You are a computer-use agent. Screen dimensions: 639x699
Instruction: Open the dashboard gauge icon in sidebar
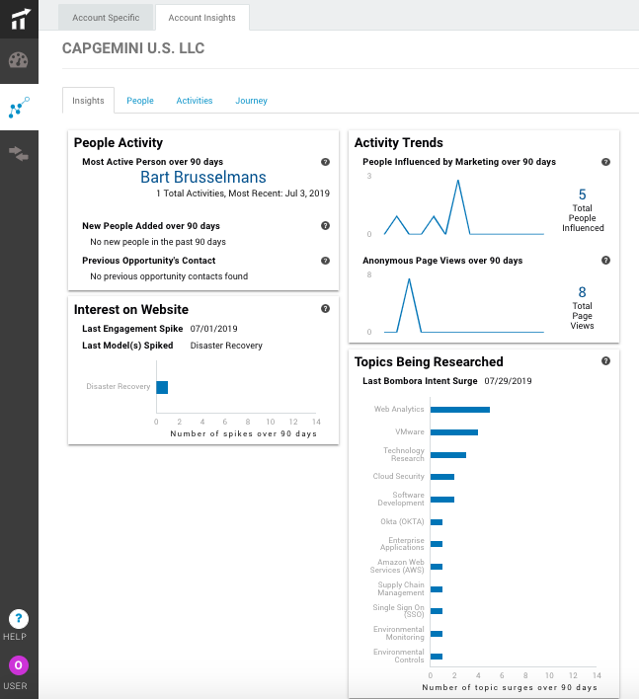19,60
